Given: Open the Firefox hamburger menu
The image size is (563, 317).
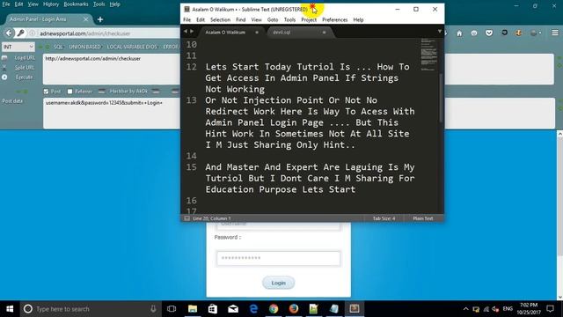Looking at the screenshot, I should (x=555, y=33).
